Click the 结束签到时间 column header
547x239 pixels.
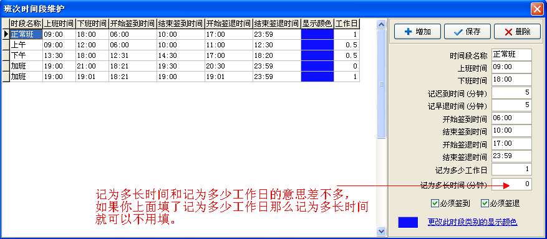coord(181,24)
